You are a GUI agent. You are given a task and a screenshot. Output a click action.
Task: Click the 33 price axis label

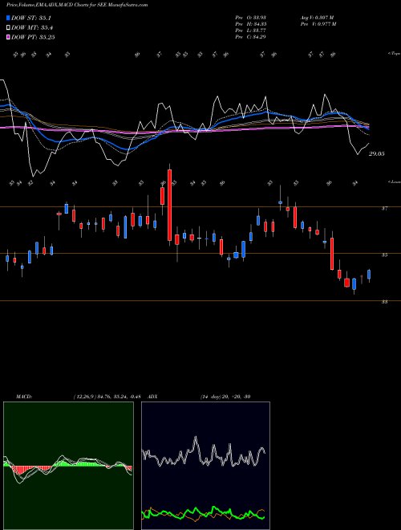(384, 302)
